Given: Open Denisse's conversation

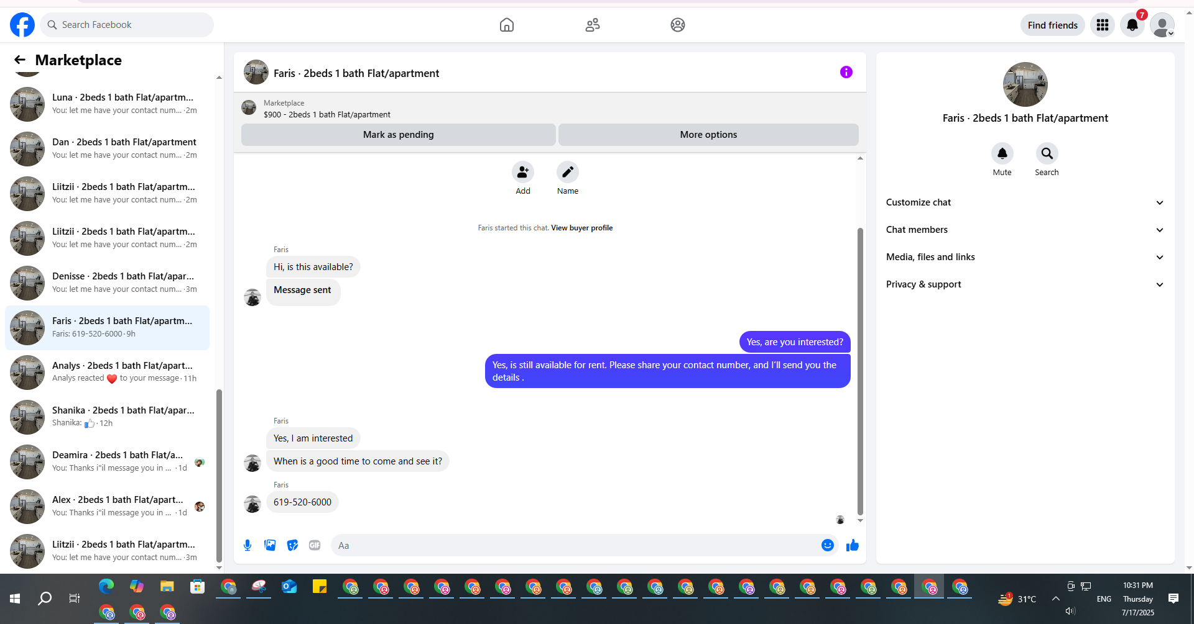Looking at the screenshot, I should [x=107, y=283].
